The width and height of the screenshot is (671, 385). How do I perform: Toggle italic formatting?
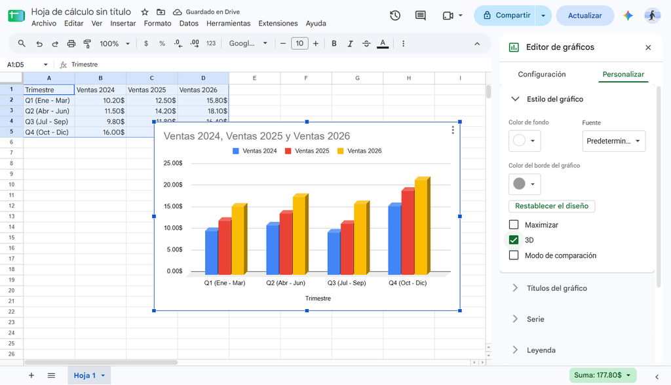(x=350, y=43)
